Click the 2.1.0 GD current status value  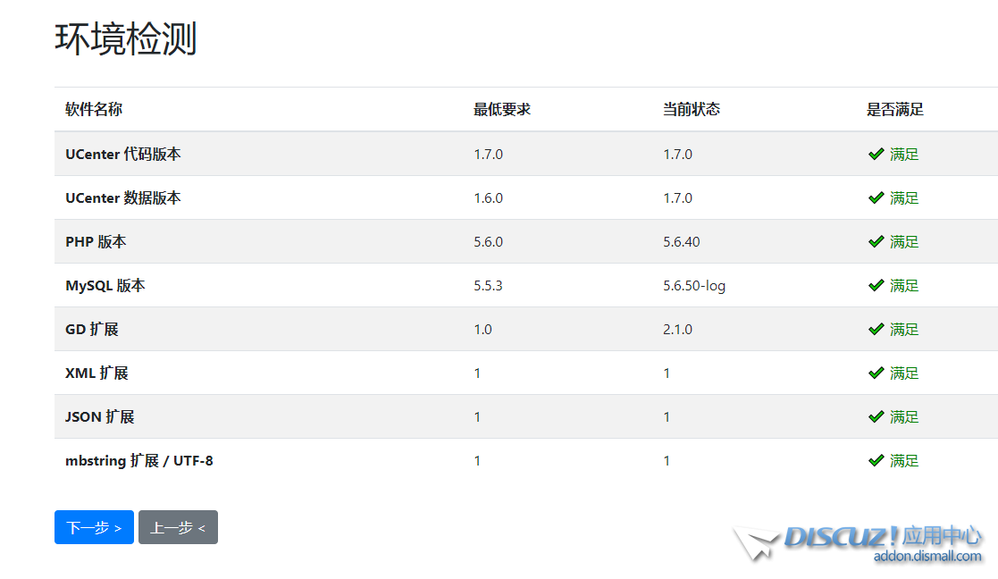point(678,329)
